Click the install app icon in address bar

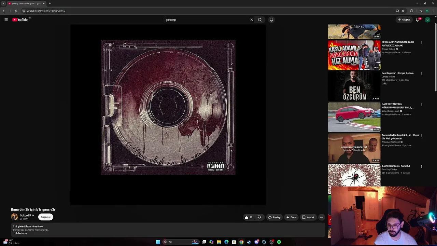point(397,11)
